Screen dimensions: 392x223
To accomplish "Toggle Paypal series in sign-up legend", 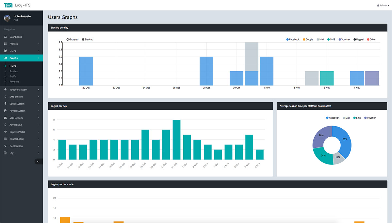I will tap(358, 40).
